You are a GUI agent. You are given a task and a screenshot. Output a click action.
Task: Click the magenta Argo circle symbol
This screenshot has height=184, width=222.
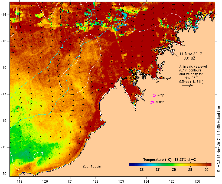pos(154,96)
